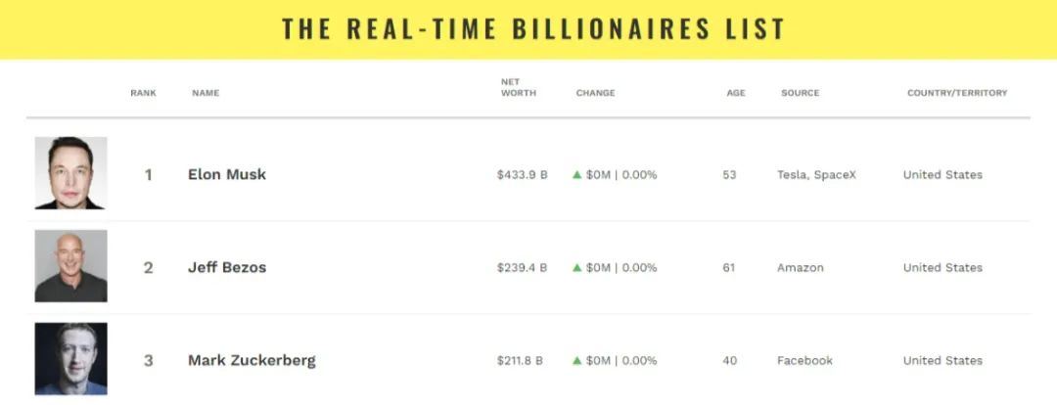Open the Mark Zuckerberg name link
The height and width of the screenshot is (405, 1057).
coord(252,361)
